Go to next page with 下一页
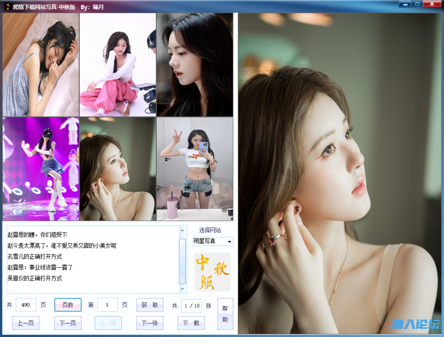The width and height of the screenshot is (444, 337). click(x=68, y=323)
